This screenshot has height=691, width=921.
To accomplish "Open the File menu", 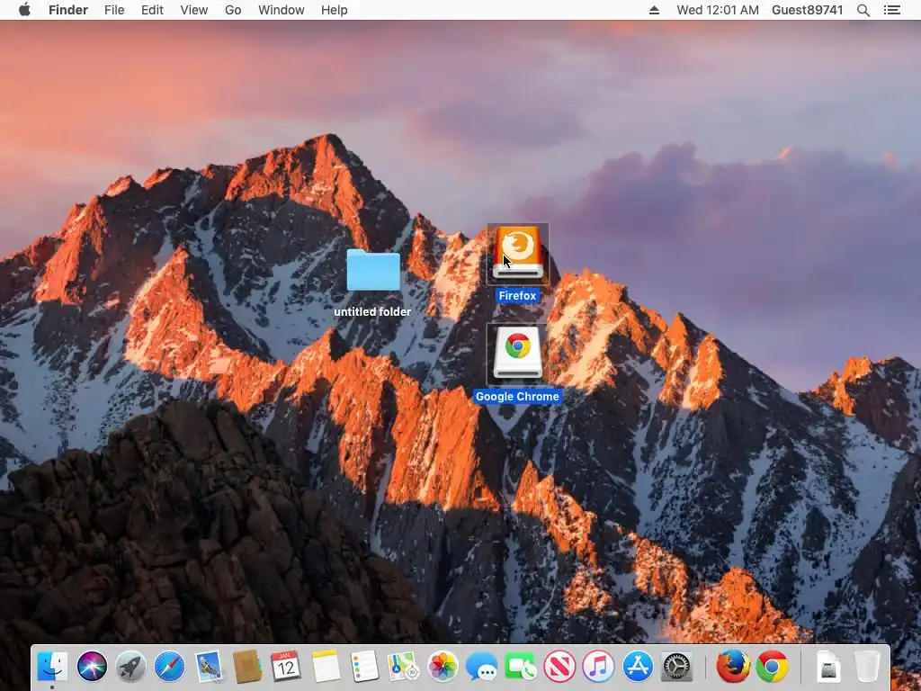I will tap(114, 10).
